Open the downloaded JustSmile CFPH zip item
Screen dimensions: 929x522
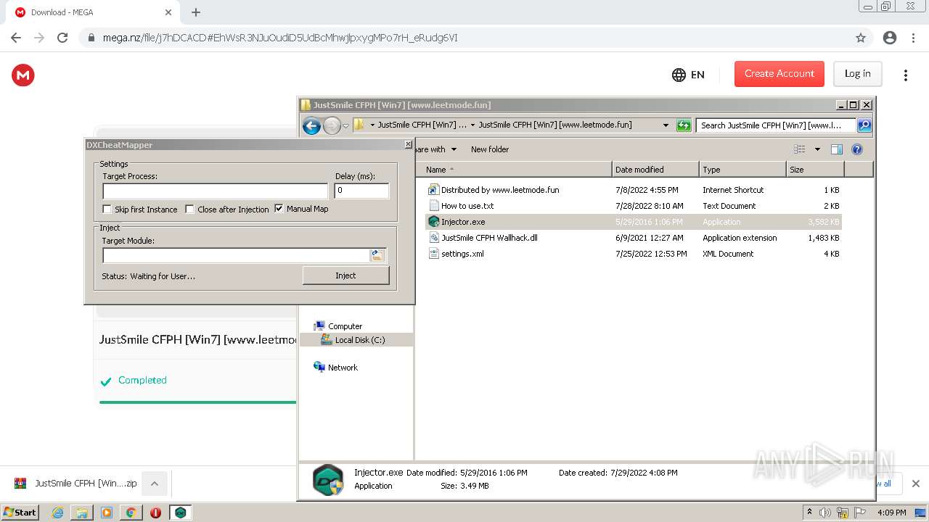point(76,484)
